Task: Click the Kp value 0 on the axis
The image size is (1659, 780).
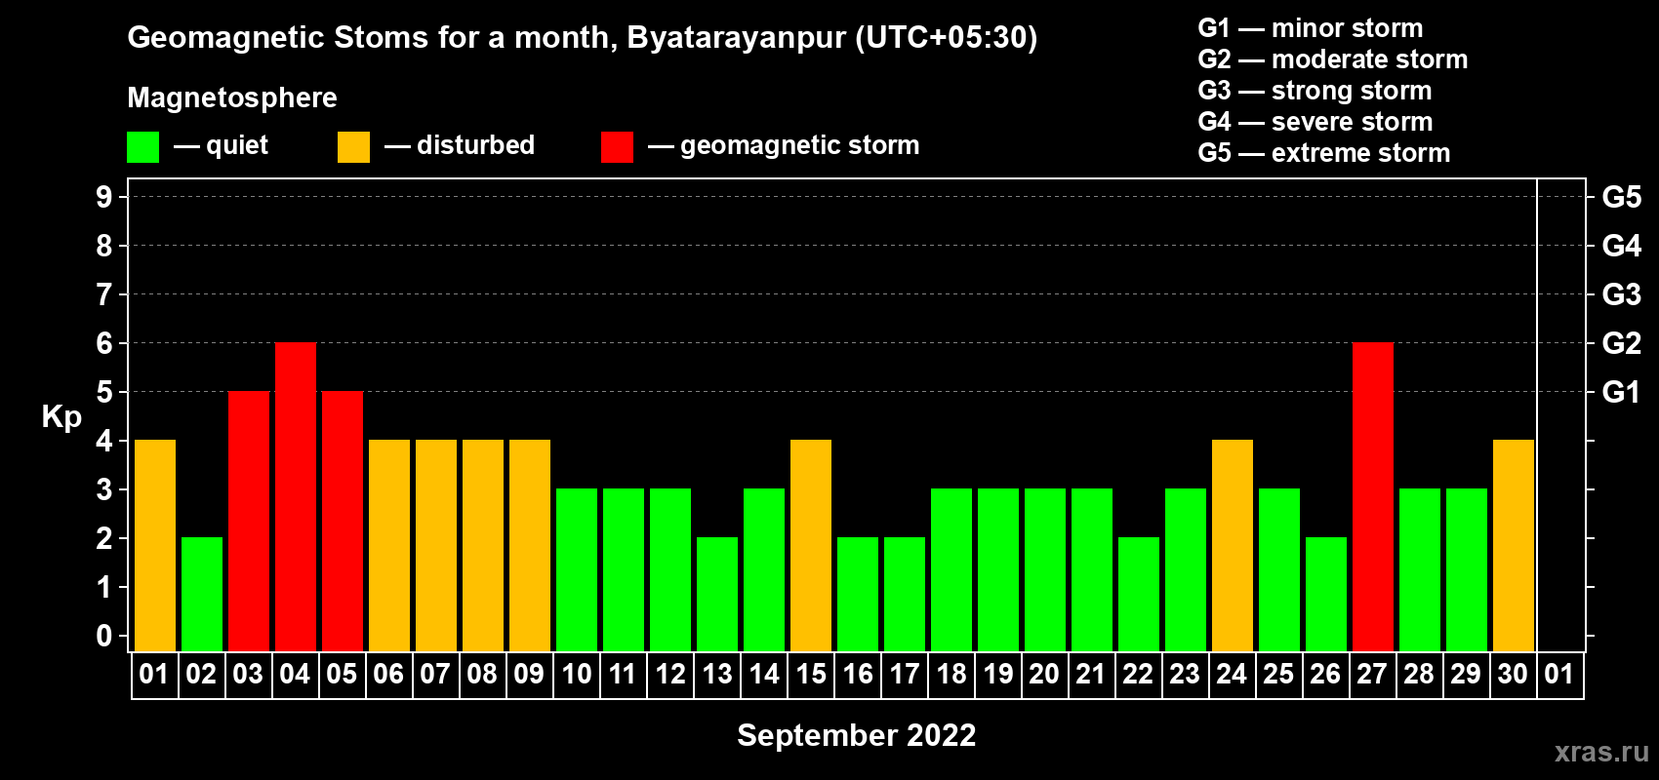Action: click(x=104, y=636)
